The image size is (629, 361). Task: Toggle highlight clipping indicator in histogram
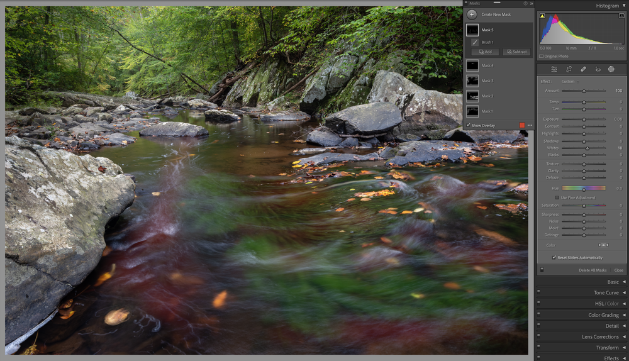coord(621,16)
